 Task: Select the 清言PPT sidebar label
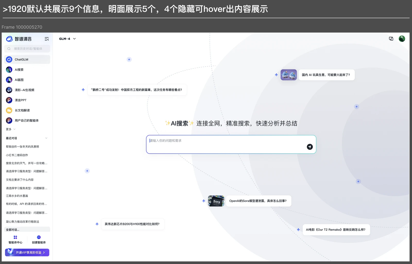(x=21, y=100)
